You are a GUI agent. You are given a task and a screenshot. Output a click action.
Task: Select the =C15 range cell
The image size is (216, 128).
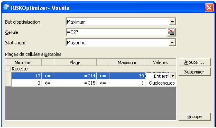click(x=75, y=83)
